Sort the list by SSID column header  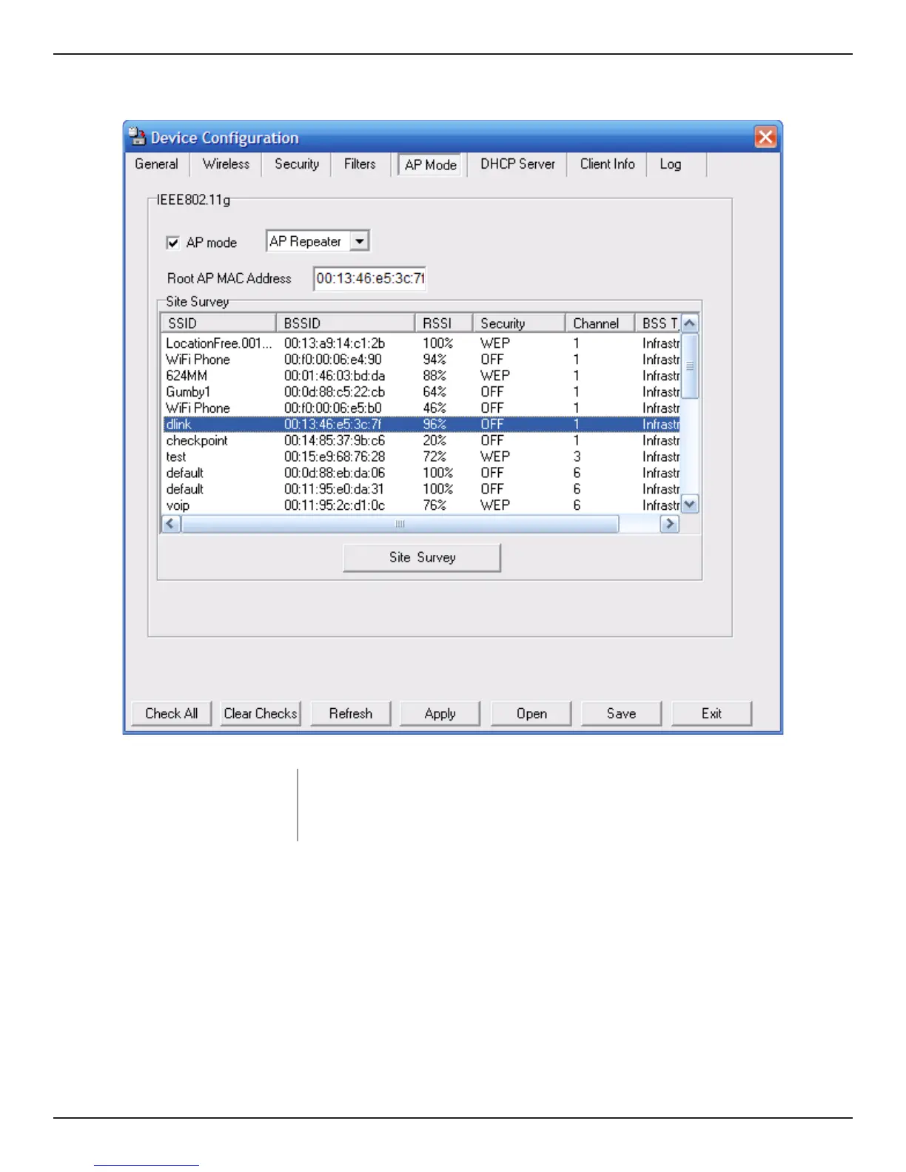click(218, 323)
